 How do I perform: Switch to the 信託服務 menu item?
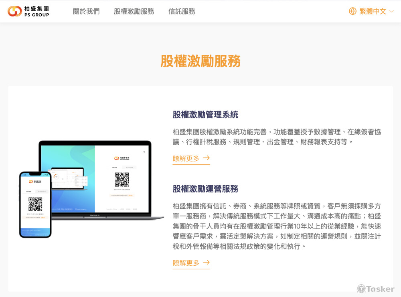[x=181, y=11]
